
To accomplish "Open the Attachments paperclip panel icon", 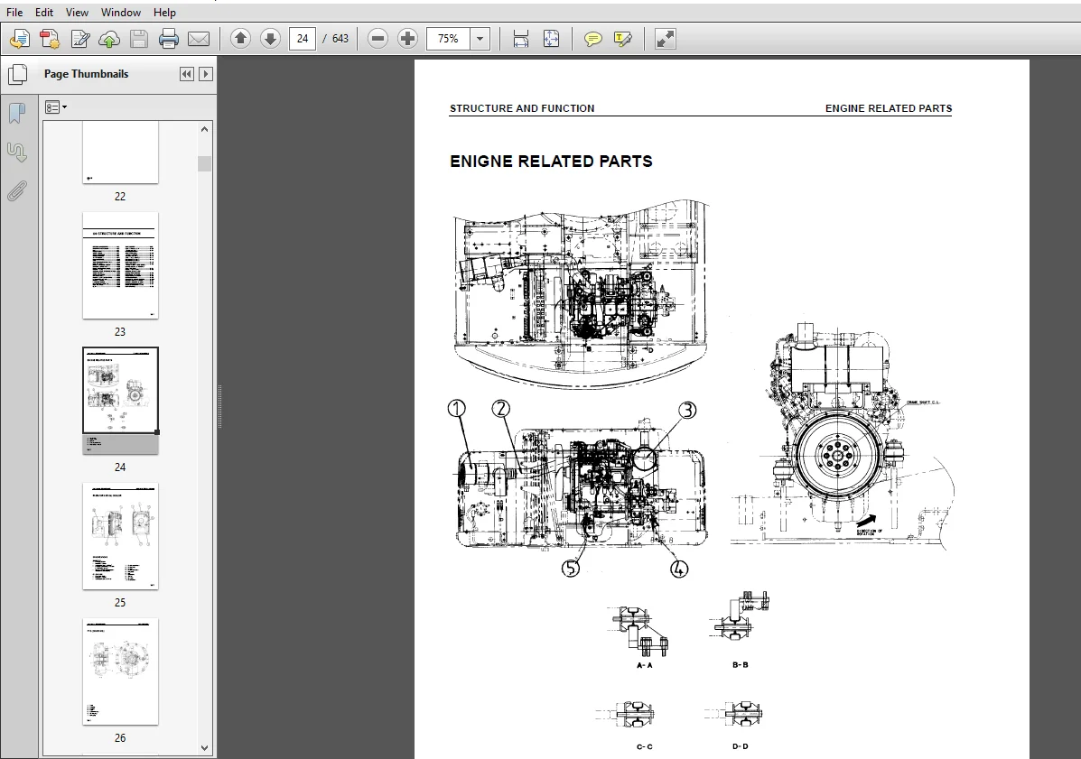I will coord(17,190).
